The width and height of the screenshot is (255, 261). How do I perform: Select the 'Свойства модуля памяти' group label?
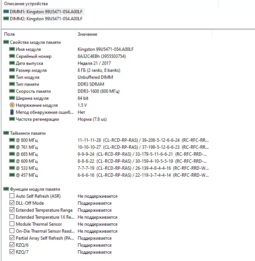[35, 42]
